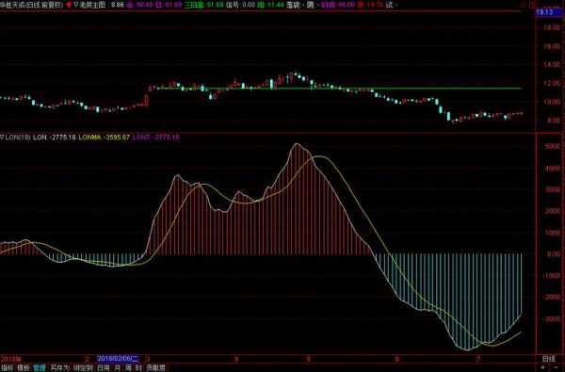The image size is (565, 372).
Task: Click the highlighted 2018/02/06 date marker
Action: pos(119,359)
